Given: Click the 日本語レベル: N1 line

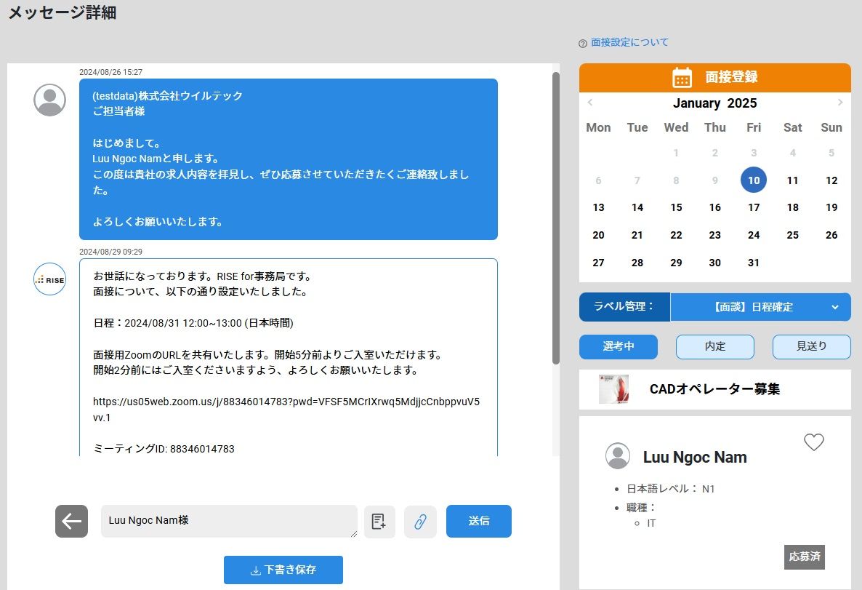Looking at the screenshot, I should pyautogui.click(x=671, y=489).
